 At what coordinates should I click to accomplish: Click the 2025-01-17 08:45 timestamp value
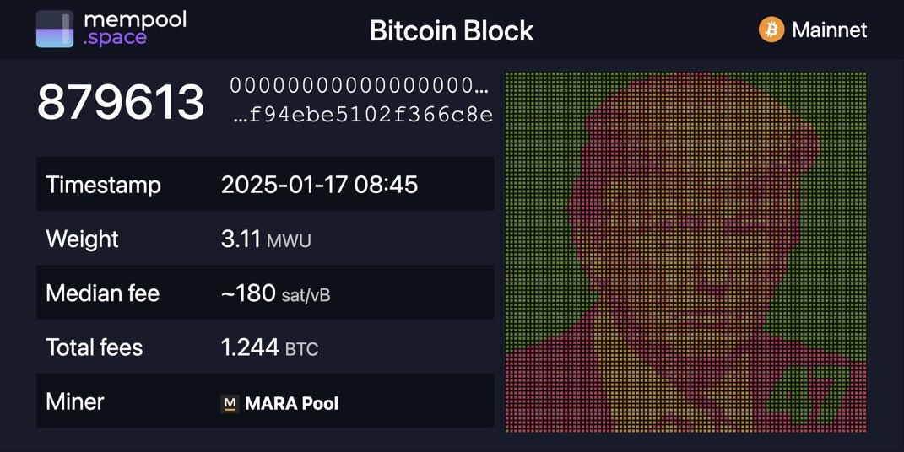pos(319,185)
